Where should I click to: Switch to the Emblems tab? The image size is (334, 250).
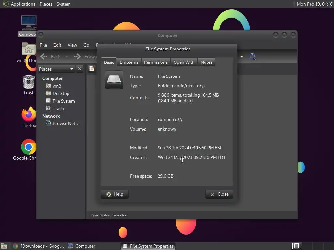point(129,62)
